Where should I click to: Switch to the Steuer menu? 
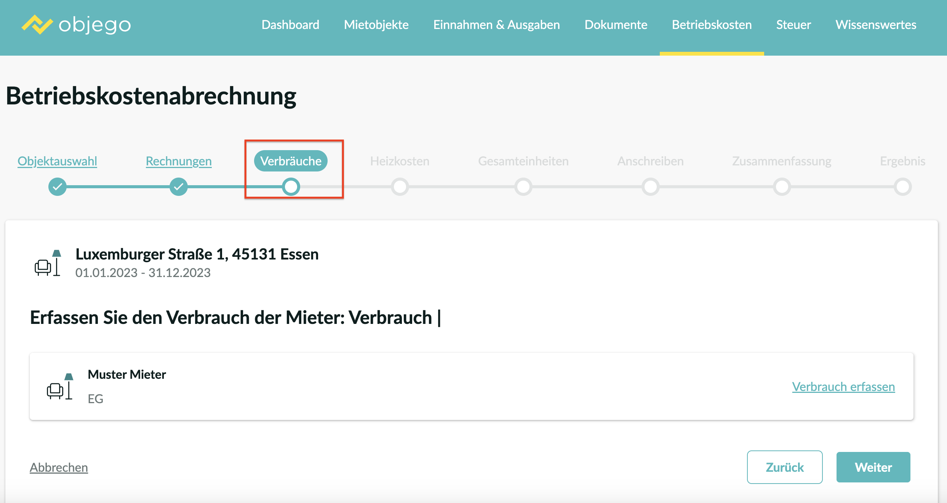tap(793, 25)
